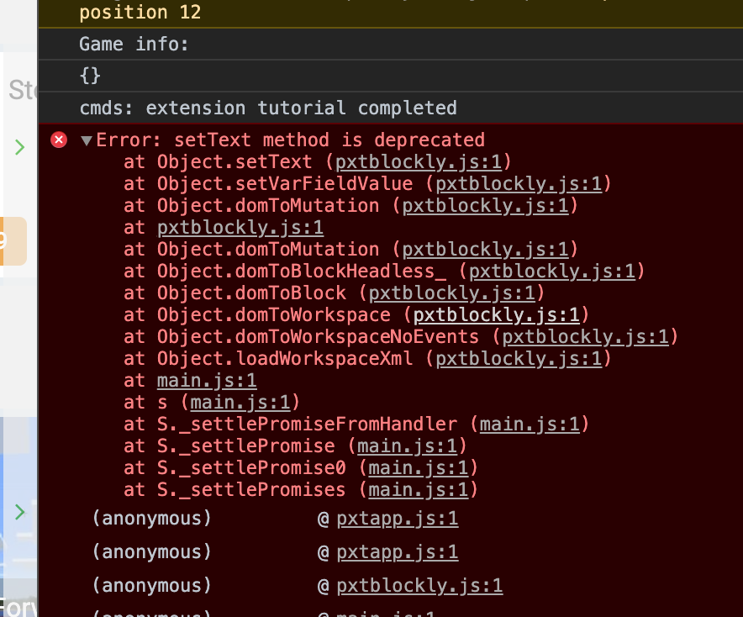
Task: Click the green chevron near the console top-left
Action: [18, 147]
